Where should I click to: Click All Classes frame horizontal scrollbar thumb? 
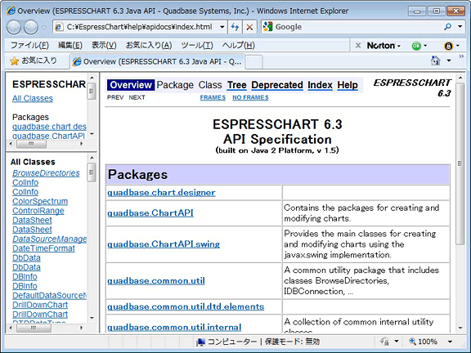pyautogui.click(x=34, y=328)
